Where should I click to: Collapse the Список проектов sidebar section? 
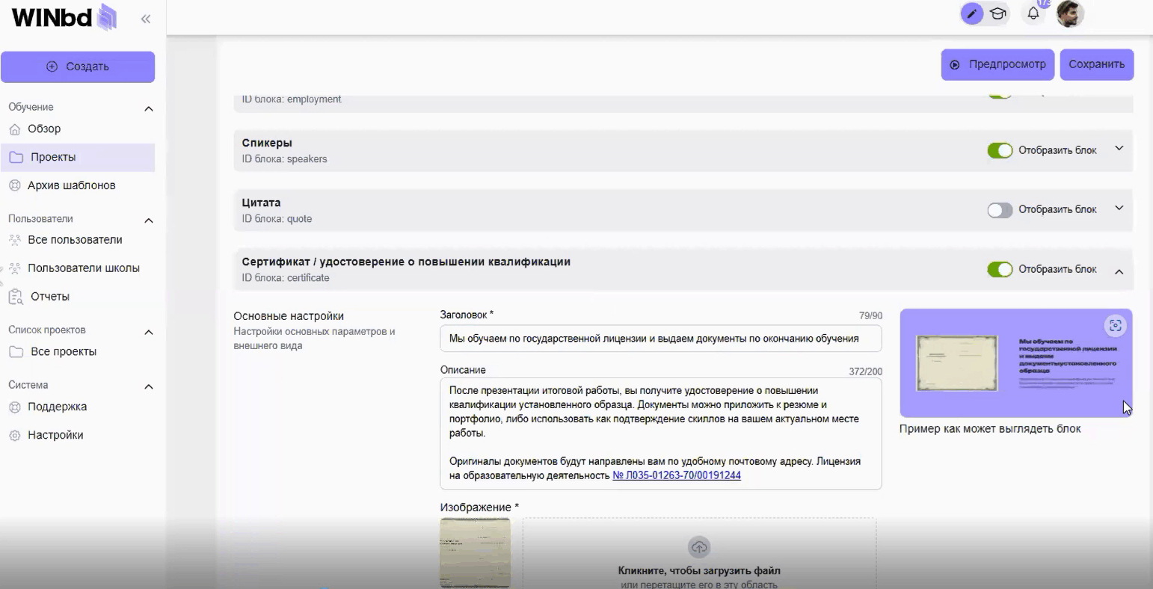click(149, 332)
